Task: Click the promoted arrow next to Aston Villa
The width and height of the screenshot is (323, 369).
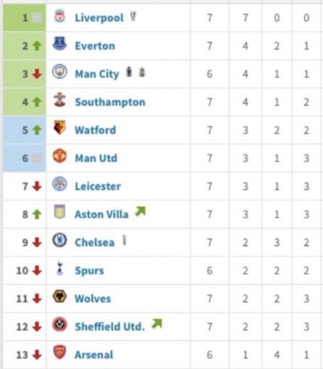Action: [x=141, y=211]
